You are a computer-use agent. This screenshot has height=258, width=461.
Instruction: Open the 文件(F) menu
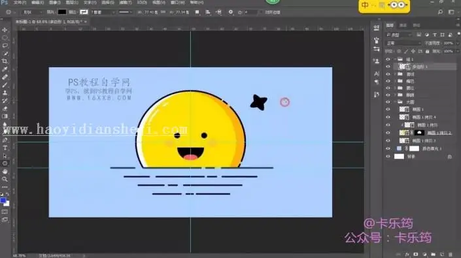[x=20, y=3]
